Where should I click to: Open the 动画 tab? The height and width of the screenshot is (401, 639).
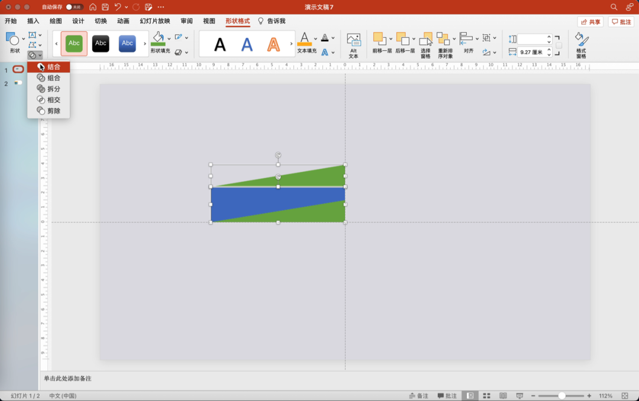click(123, 21)
